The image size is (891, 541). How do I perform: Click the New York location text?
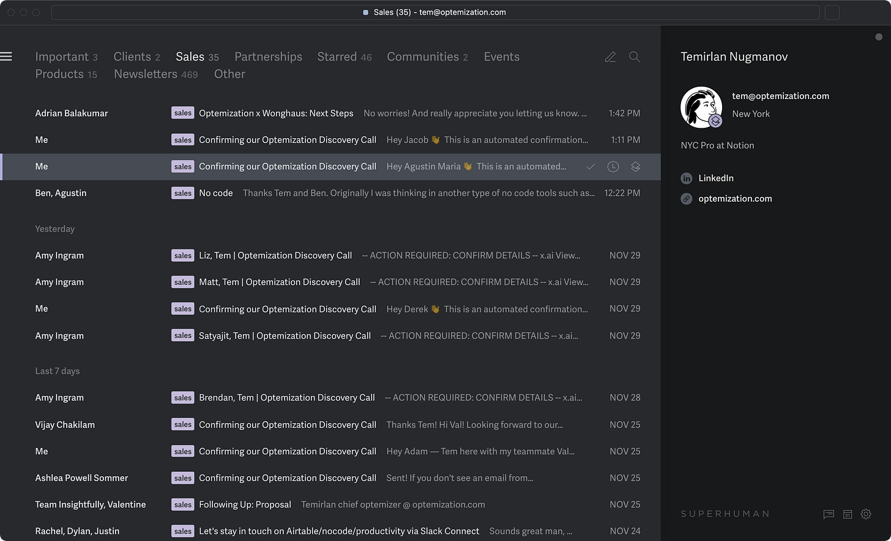point(751,114)
